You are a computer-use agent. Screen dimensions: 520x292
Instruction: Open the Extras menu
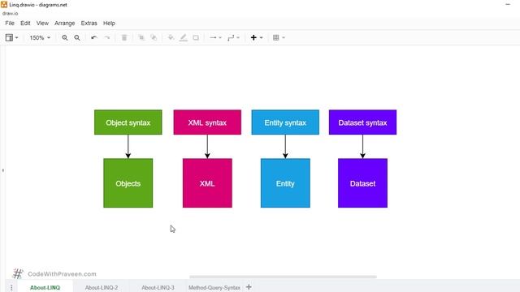pos(89,24)
